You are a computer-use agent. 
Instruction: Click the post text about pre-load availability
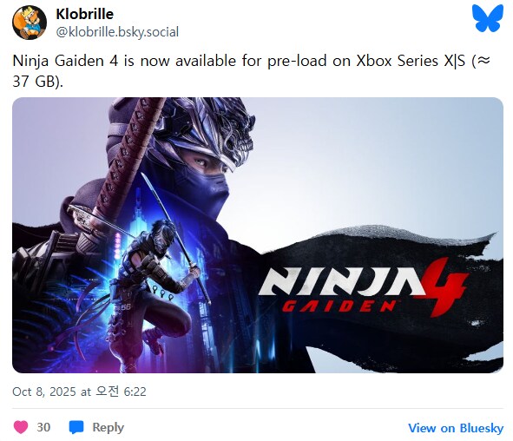coord(251,70)
